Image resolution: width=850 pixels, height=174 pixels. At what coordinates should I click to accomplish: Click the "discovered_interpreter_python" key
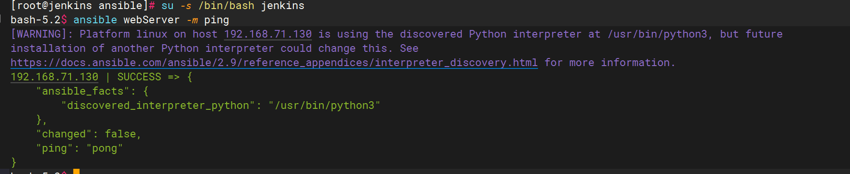pos(158,106)
